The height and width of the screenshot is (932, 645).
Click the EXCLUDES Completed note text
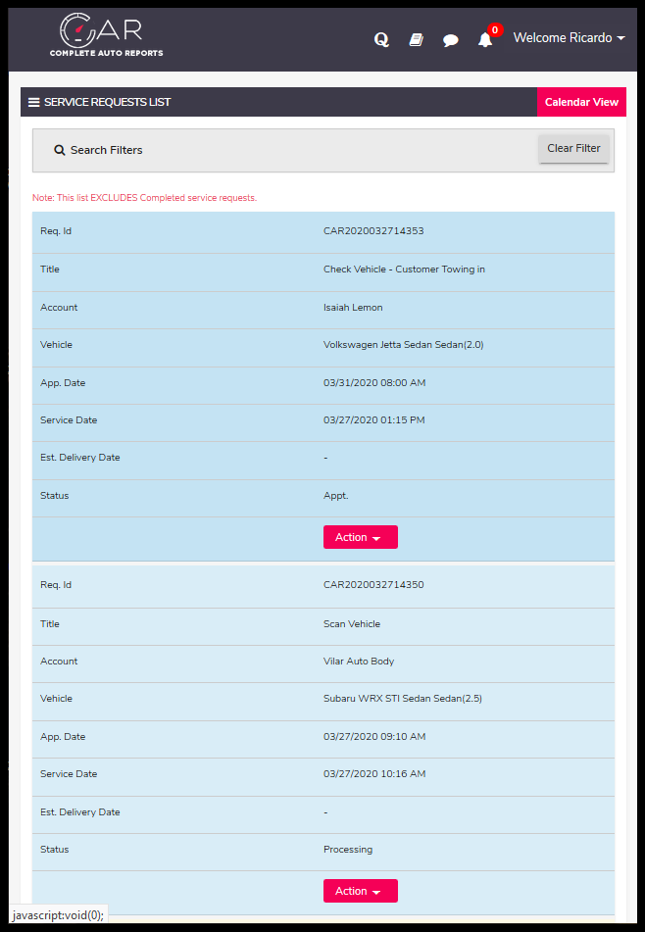(144, 198)
